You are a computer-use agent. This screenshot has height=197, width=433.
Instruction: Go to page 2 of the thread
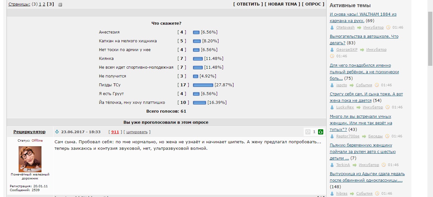point(44,4)
